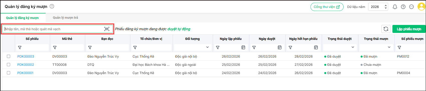Click the refresh icon beside Lập phiếu mượn
The width and height of the screenshot is (426, 91).
[386, 29]
